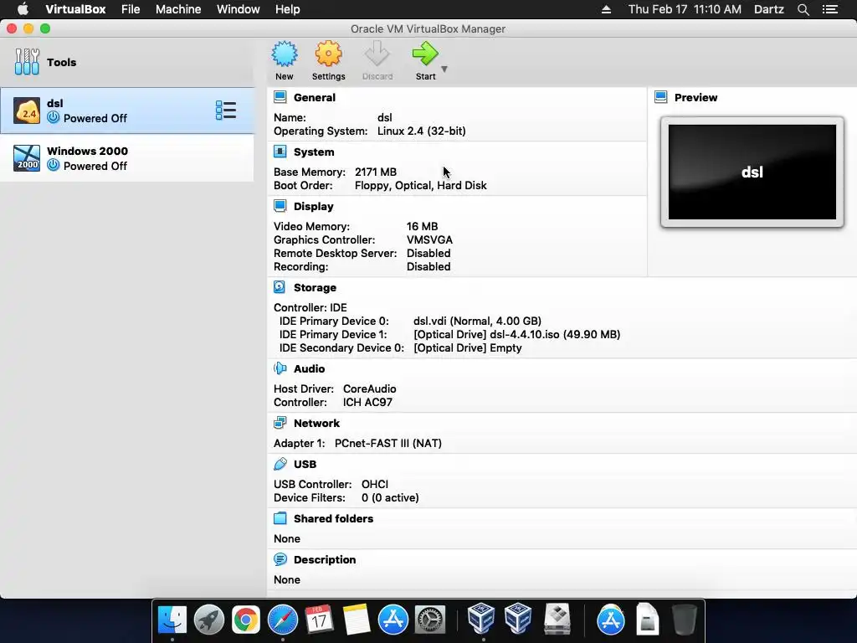Open the Start button dropdown arrow
857x643 pixels.
tap(444, 69)
